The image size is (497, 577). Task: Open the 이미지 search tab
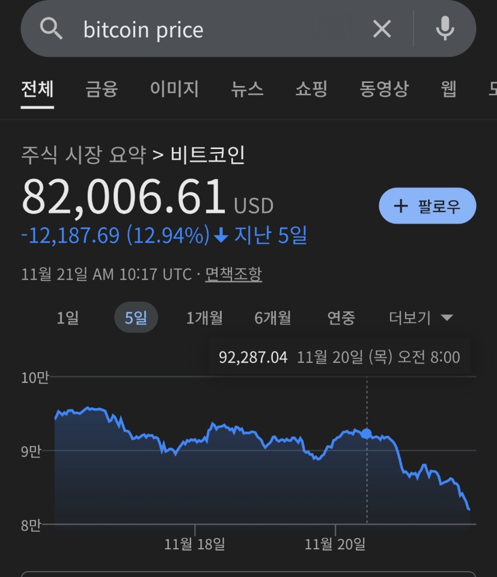pyautogui.click(x=174, y=89)
